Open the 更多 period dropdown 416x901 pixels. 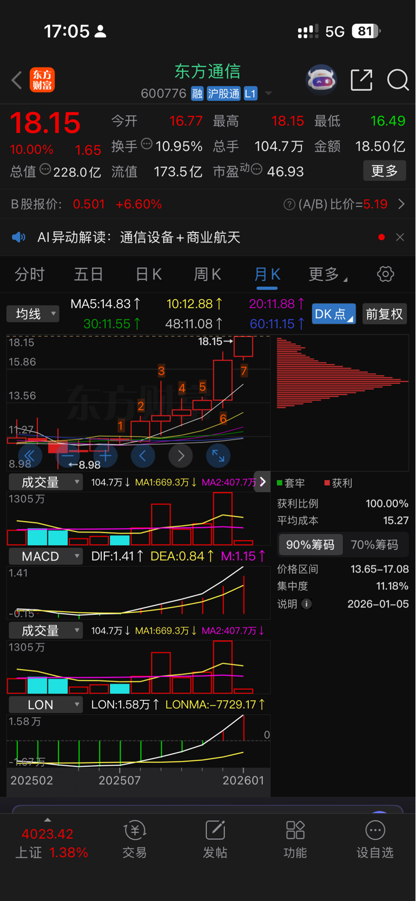[x=328, y=274]
